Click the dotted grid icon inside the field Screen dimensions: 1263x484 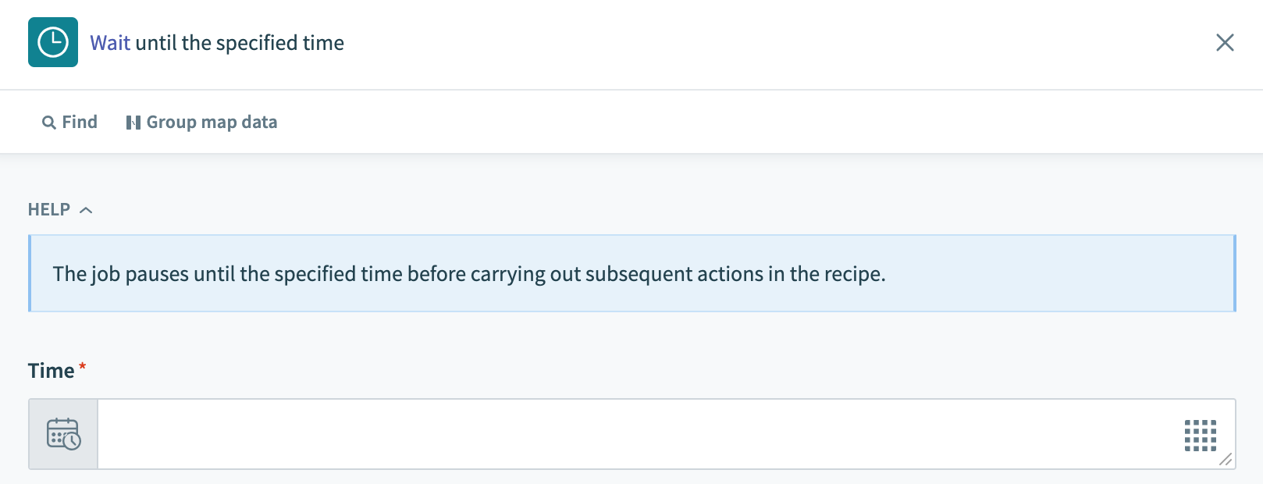1200,436
